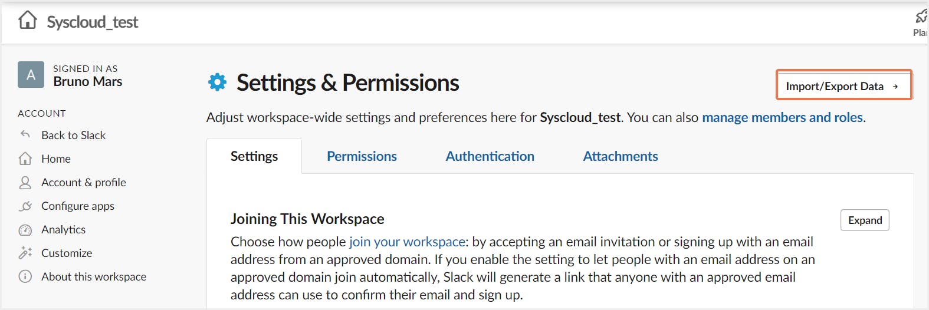Click the user avatar letter A
Image resolution: width=929 pixels, height=310 pixels.
tap(31, 75)
